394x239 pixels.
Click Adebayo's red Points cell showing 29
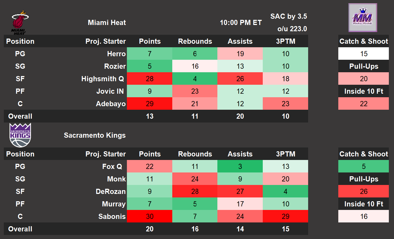pyautogui.click(x=149, y=104)
